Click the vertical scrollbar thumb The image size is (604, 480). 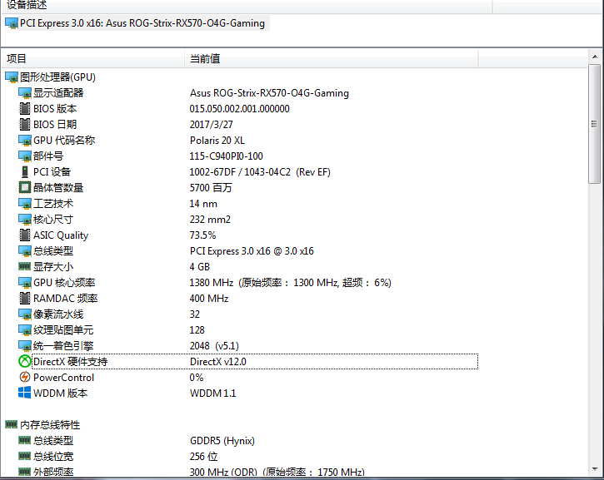tap(594, 124)
